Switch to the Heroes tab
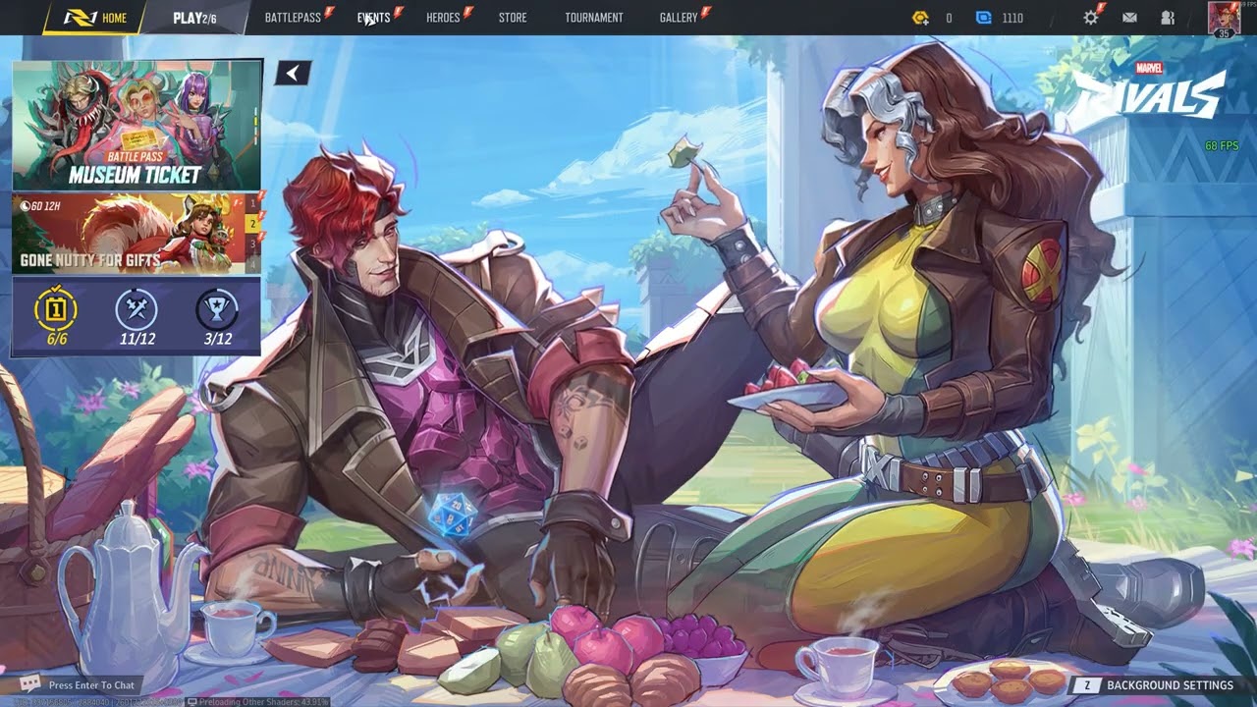This screenshot has height=707, width=1257. pyautogui.click(x=443, y=18)
